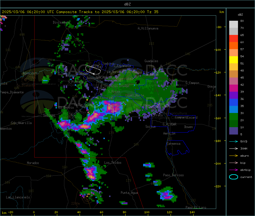
Task: Click the Atuel_Norte map label
Action: point(135,95)
